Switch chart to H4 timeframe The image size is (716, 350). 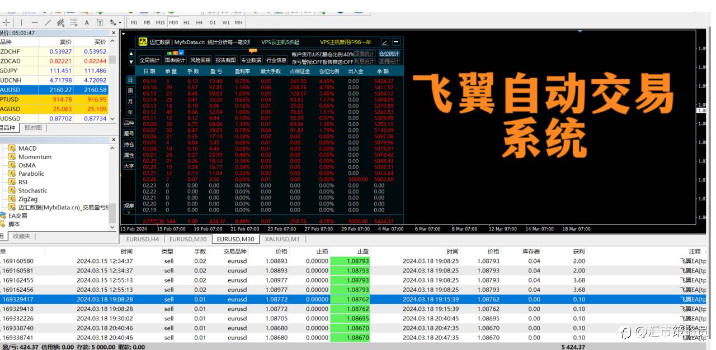(199, 22)
